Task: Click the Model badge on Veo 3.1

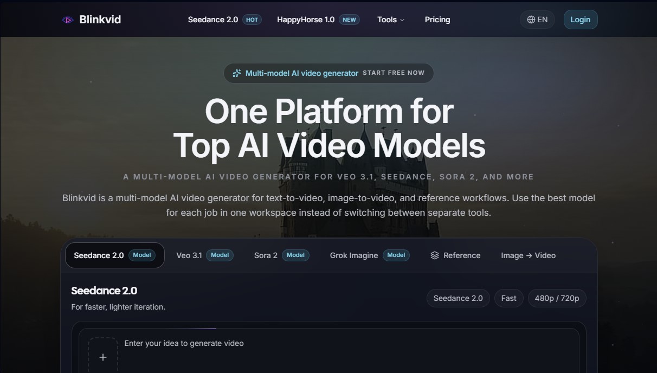Action: click(220, 255)
